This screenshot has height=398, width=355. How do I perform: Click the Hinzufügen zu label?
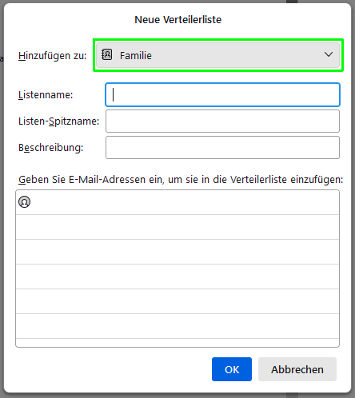53,56
